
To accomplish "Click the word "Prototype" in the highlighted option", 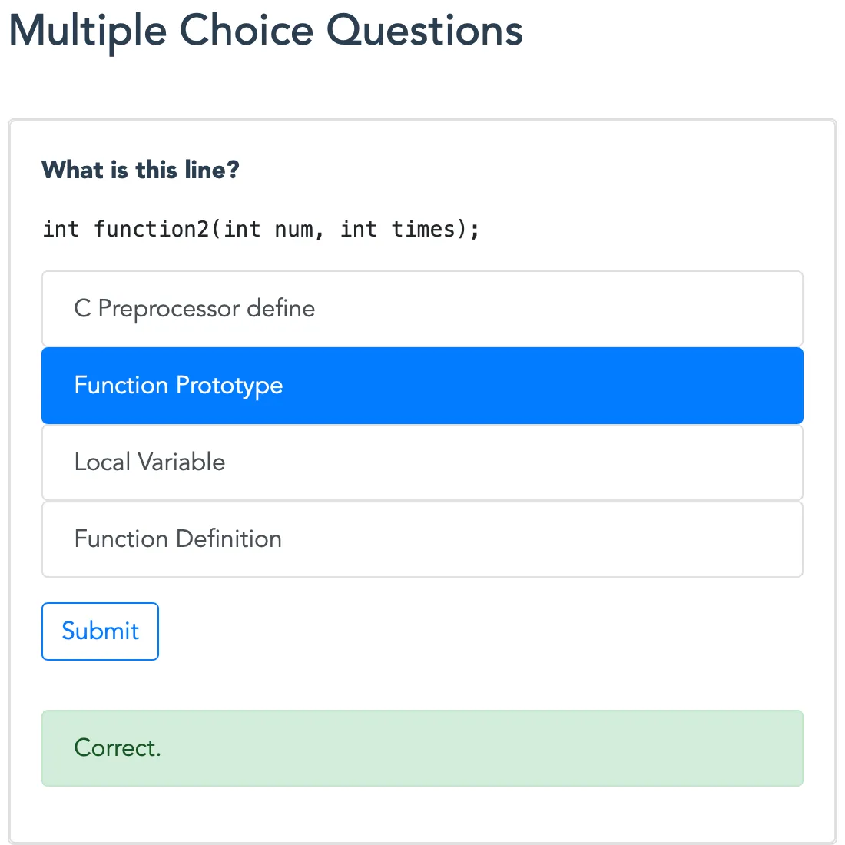I will (230, 386).
